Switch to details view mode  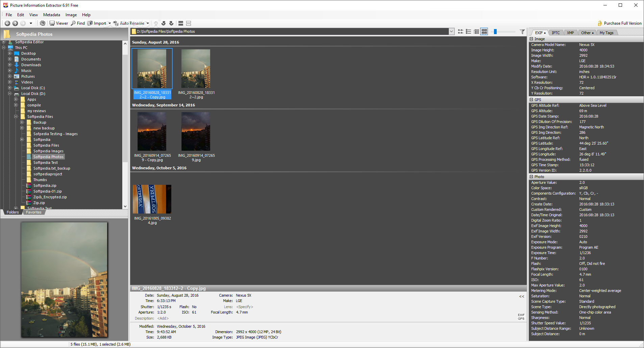[476, 31]
